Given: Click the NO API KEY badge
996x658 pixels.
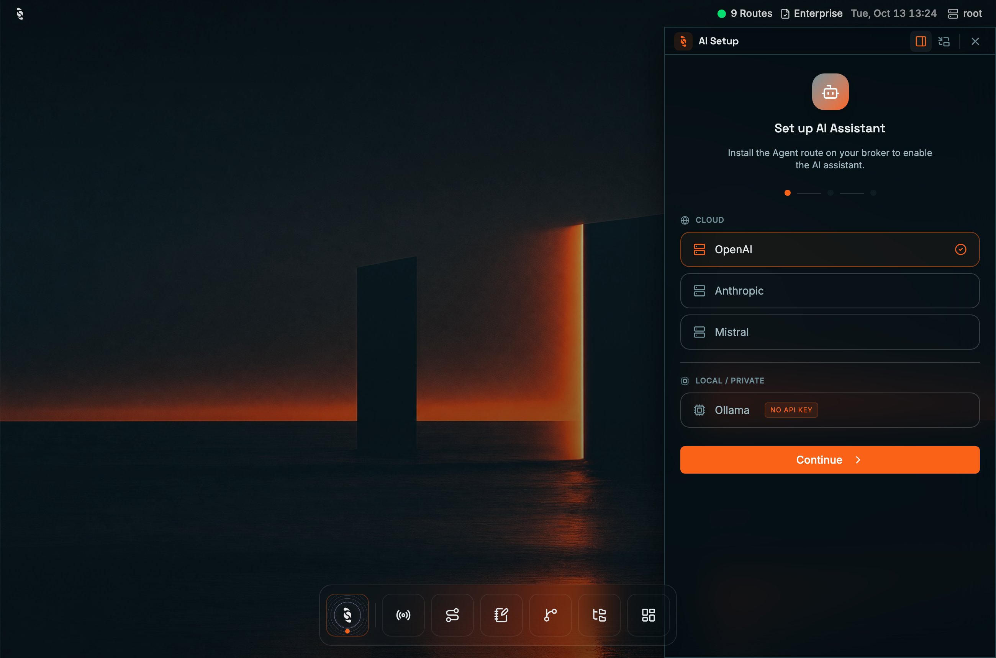Looking at the screenshot, I should click(x=791, y=410).
